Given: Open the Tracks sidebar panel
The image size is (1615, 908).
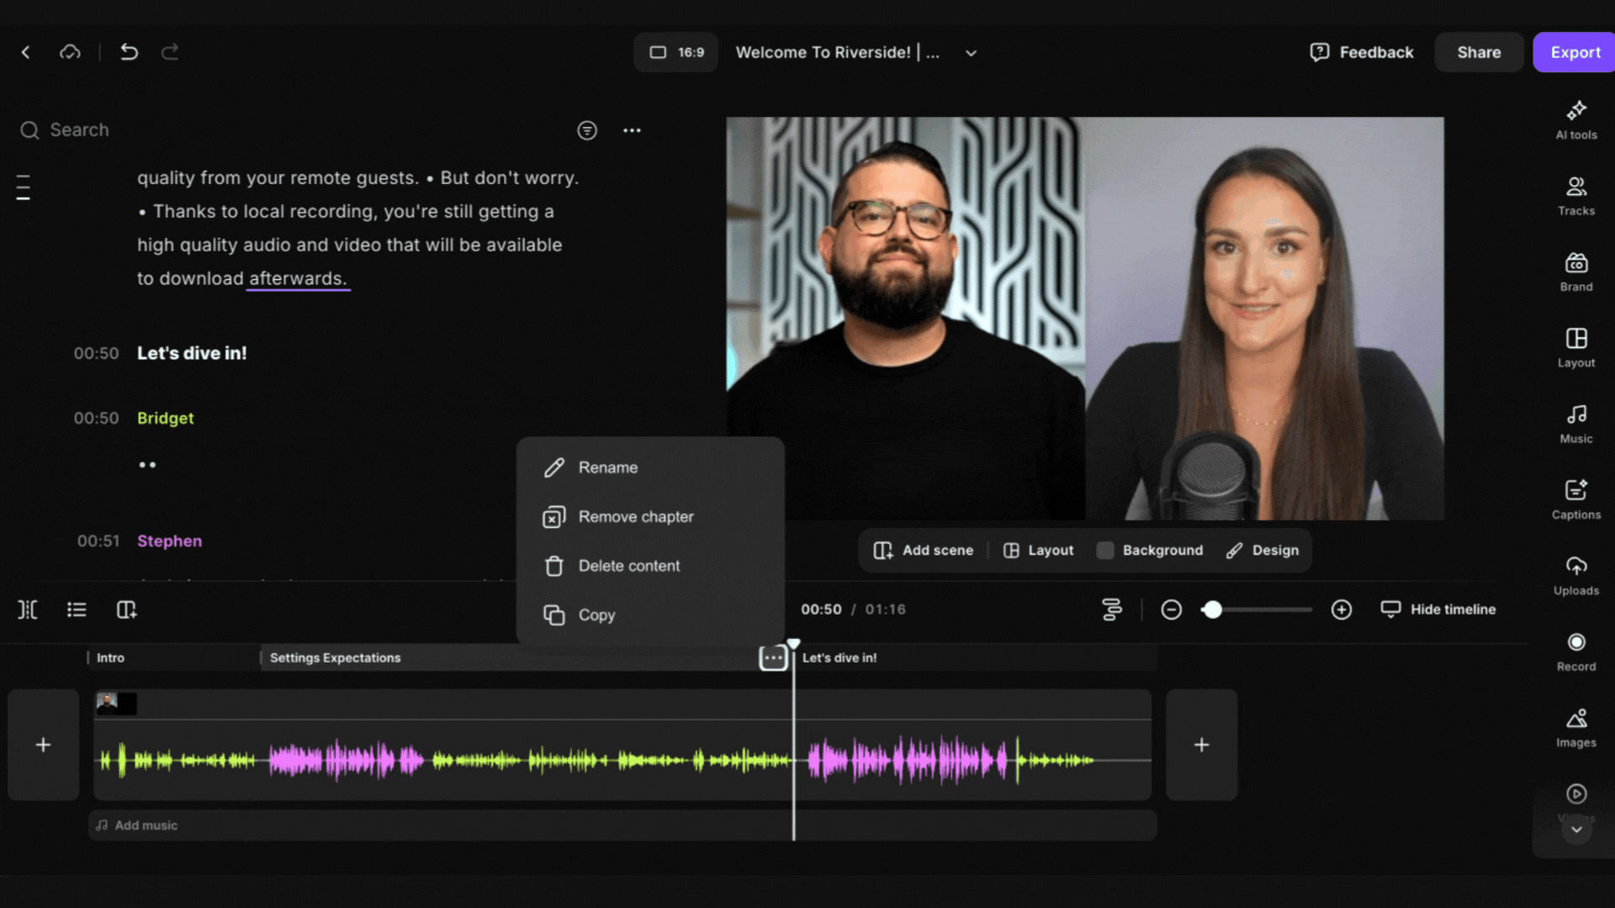Looking at the screenshot, I should point(1575,195).
